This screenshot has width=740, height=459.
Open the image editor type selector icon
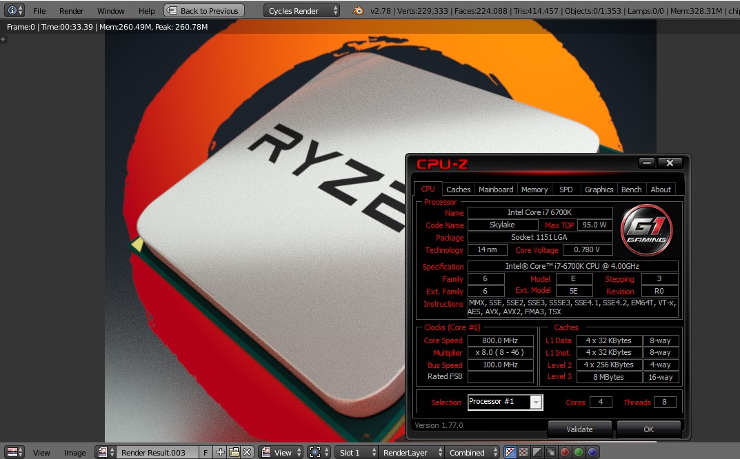(x=15, y=452)
